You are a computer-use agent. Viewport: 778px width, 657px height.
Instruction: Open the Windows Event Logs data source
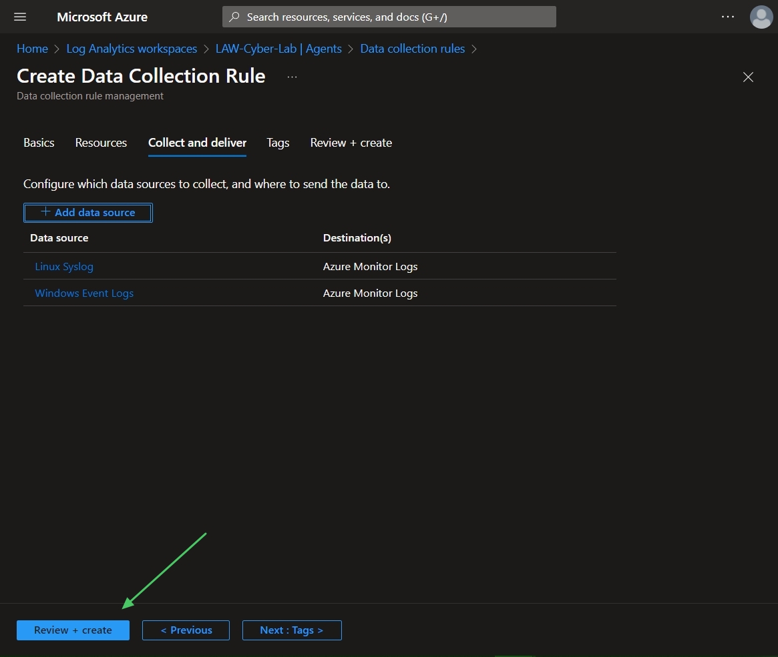coord(84,293)
